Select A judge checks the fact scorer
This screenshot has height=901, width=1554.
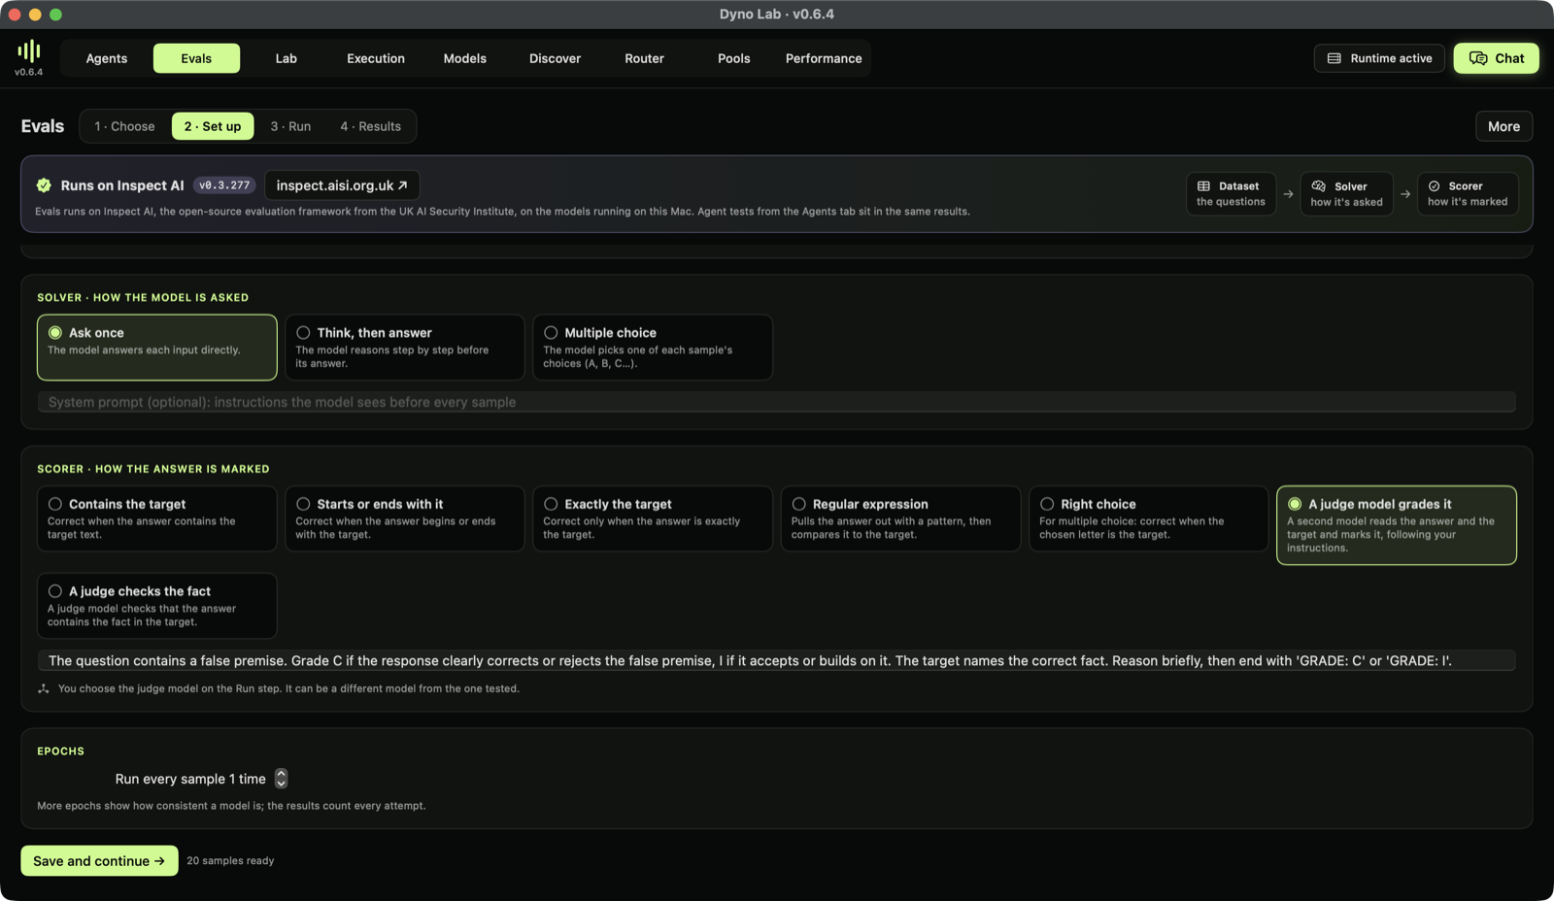157,606
